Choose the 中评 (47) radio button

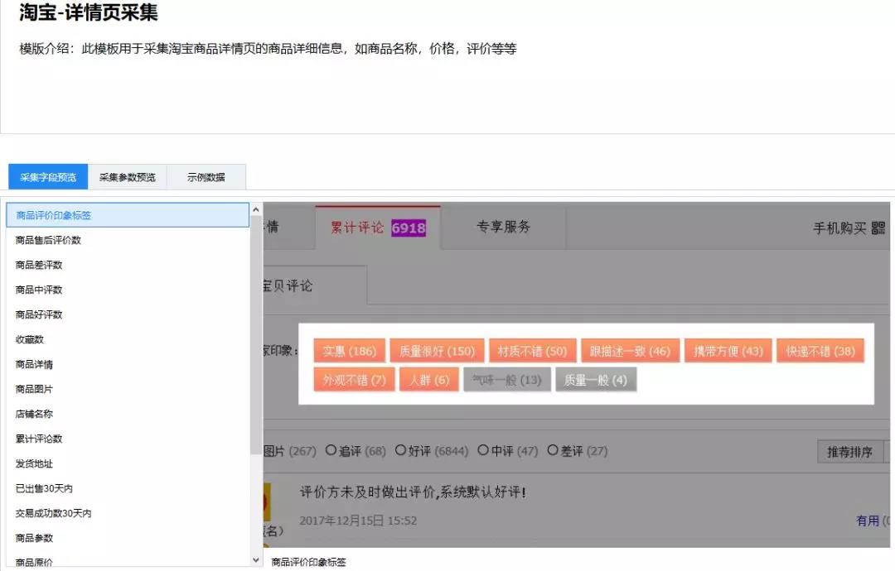483,450
